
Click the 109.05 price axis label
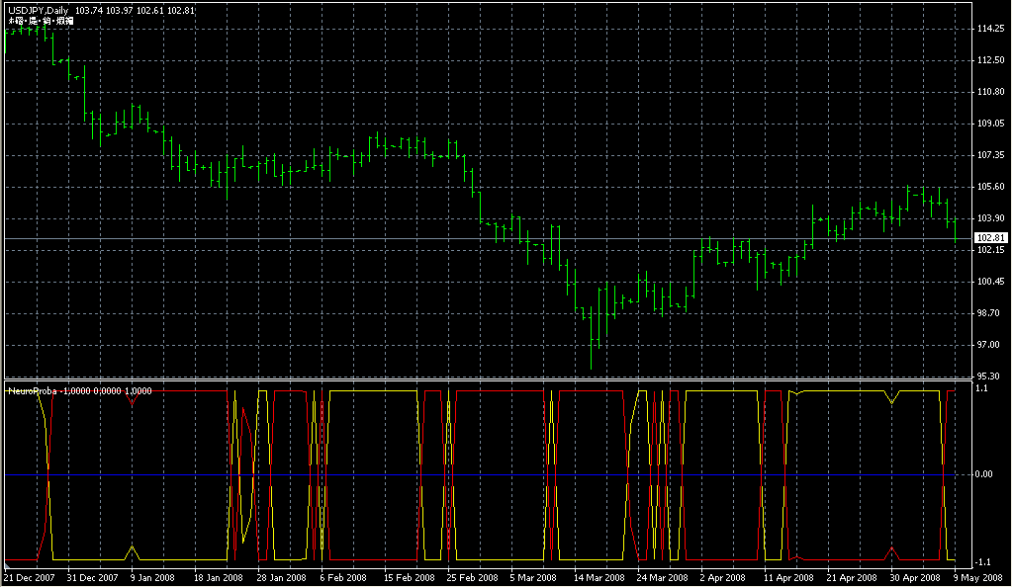point(990,124)
